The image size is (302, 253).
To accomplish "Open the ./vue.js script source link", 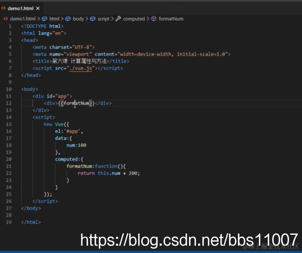I will pyautogui.click(x=80, y=68).
